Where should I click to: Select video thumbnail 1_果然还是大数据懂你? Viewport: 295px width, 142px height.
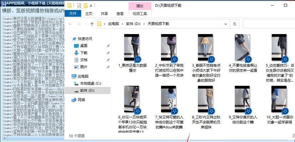tap(132, 47)
